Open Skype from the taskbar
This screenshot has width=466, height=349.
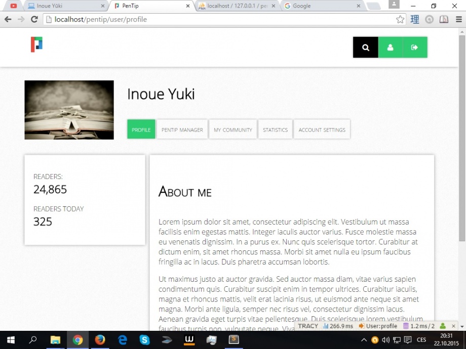point(144,340)
